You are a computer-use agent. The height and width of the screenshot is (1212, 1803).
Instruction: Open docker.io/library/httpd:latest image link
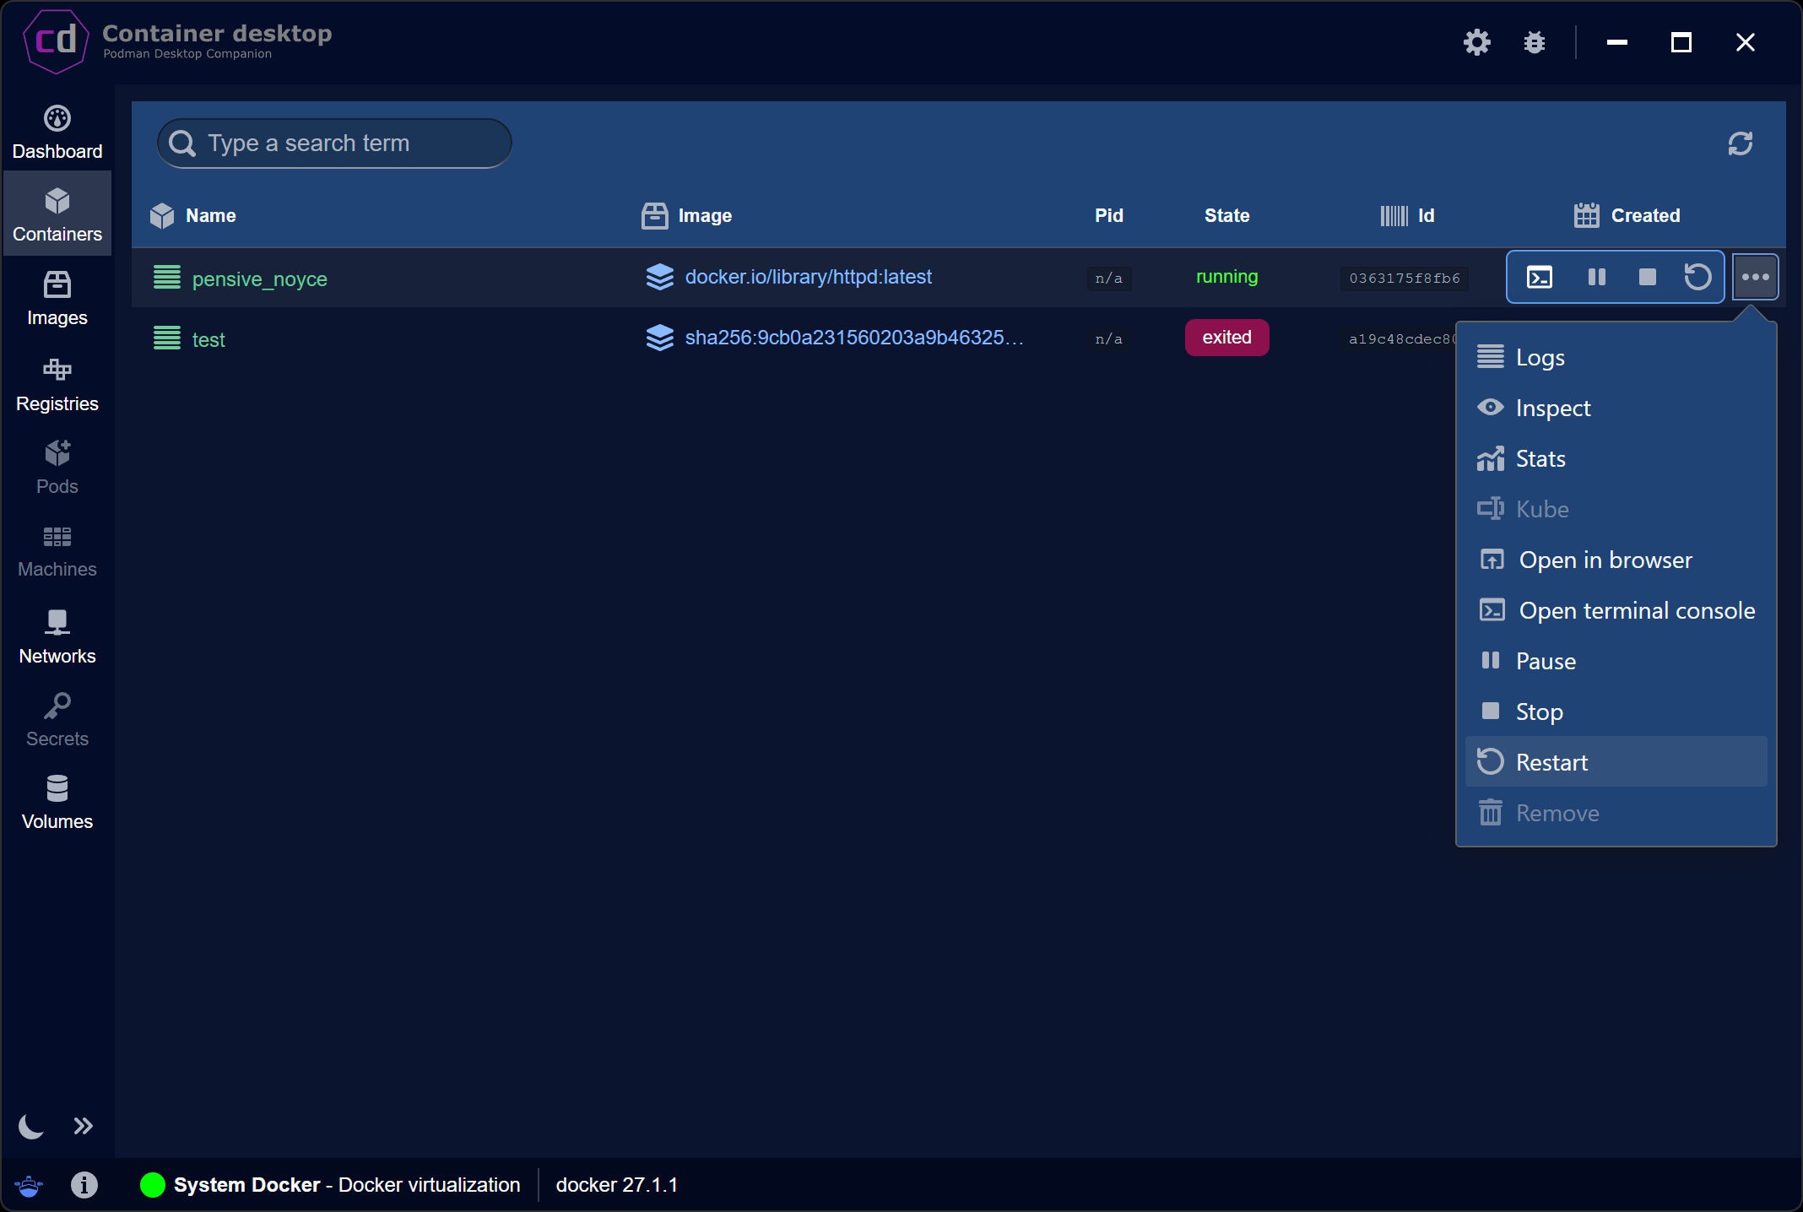click(x=808, y=277)
